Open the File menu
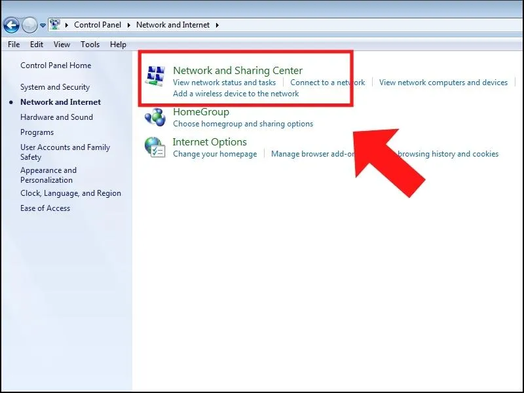 (13, 45)
